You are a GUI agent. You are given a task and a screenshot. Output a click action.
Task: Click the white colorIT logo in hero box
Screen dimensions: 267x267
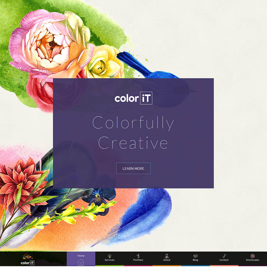pyautogui.click(x=133, y=98)
